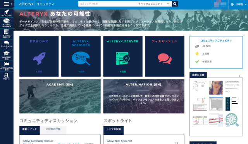
Task: Open the hamburger menu in the sidebar
Action: [x=7, y=4]
